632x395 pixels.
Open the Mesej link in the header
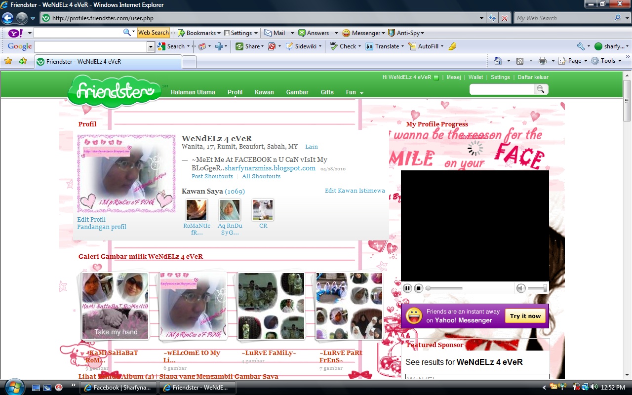pos(454,77)
